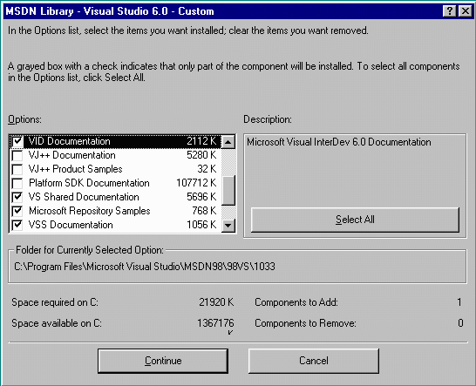Screen dimensions: 476x386
Task: Uncheck the VID Documentation checkbox
Action: 17,141
